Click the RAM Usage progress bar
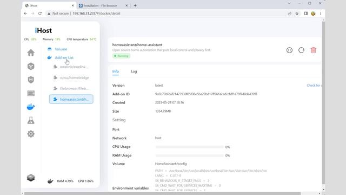The height and width of the screenshot is (195, 346). pos(190,155)
